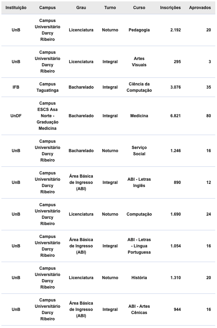Select the Pedagogia course cell
Screen dimensions: 217x328
[139, 30]
